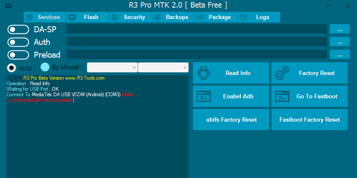
Task: Click the DA-SP file path field
Action: pos(197,29)
